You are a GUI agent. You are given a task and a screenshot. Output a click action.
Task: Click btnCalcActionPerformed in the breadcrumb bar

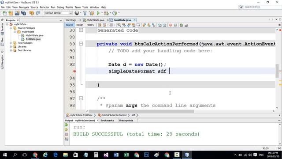[x=114, y=115]
